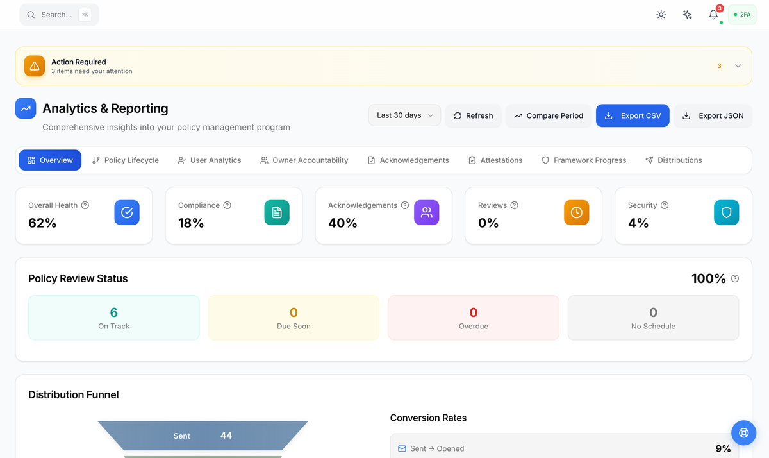
Task: Open notifications from the bell icon
Action: tap(713, 14)
